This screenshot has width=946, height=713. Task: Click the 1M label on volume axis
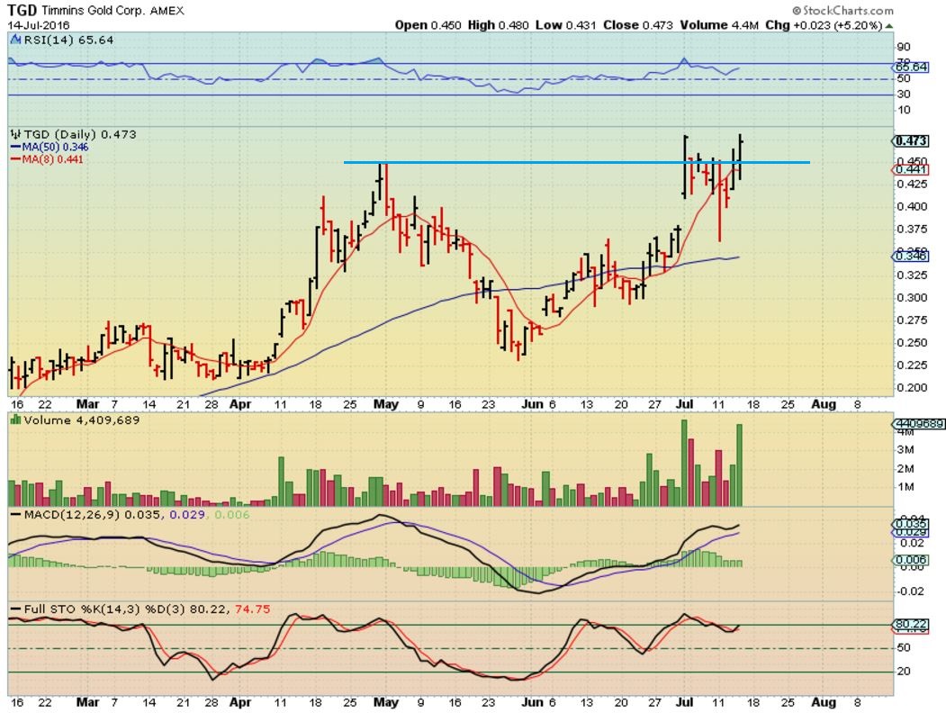[x=905, y=487]
